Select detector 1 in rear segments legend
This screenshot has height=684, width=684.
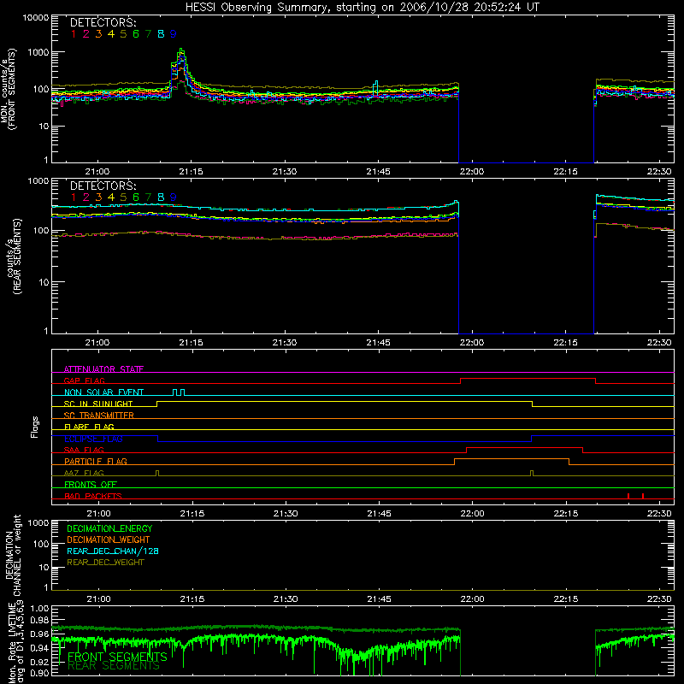point(74,198)
